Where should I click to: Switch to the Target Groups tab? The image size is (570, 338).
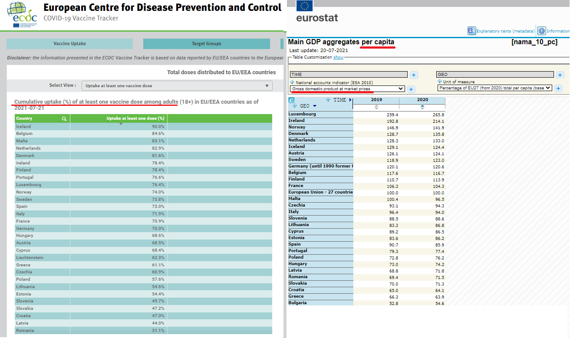point(207,43)
